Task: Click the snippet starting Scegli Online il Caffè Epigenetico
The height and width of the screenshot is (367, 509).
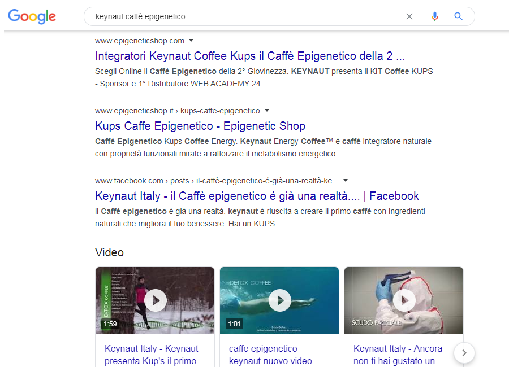Action: click(264, 77)
